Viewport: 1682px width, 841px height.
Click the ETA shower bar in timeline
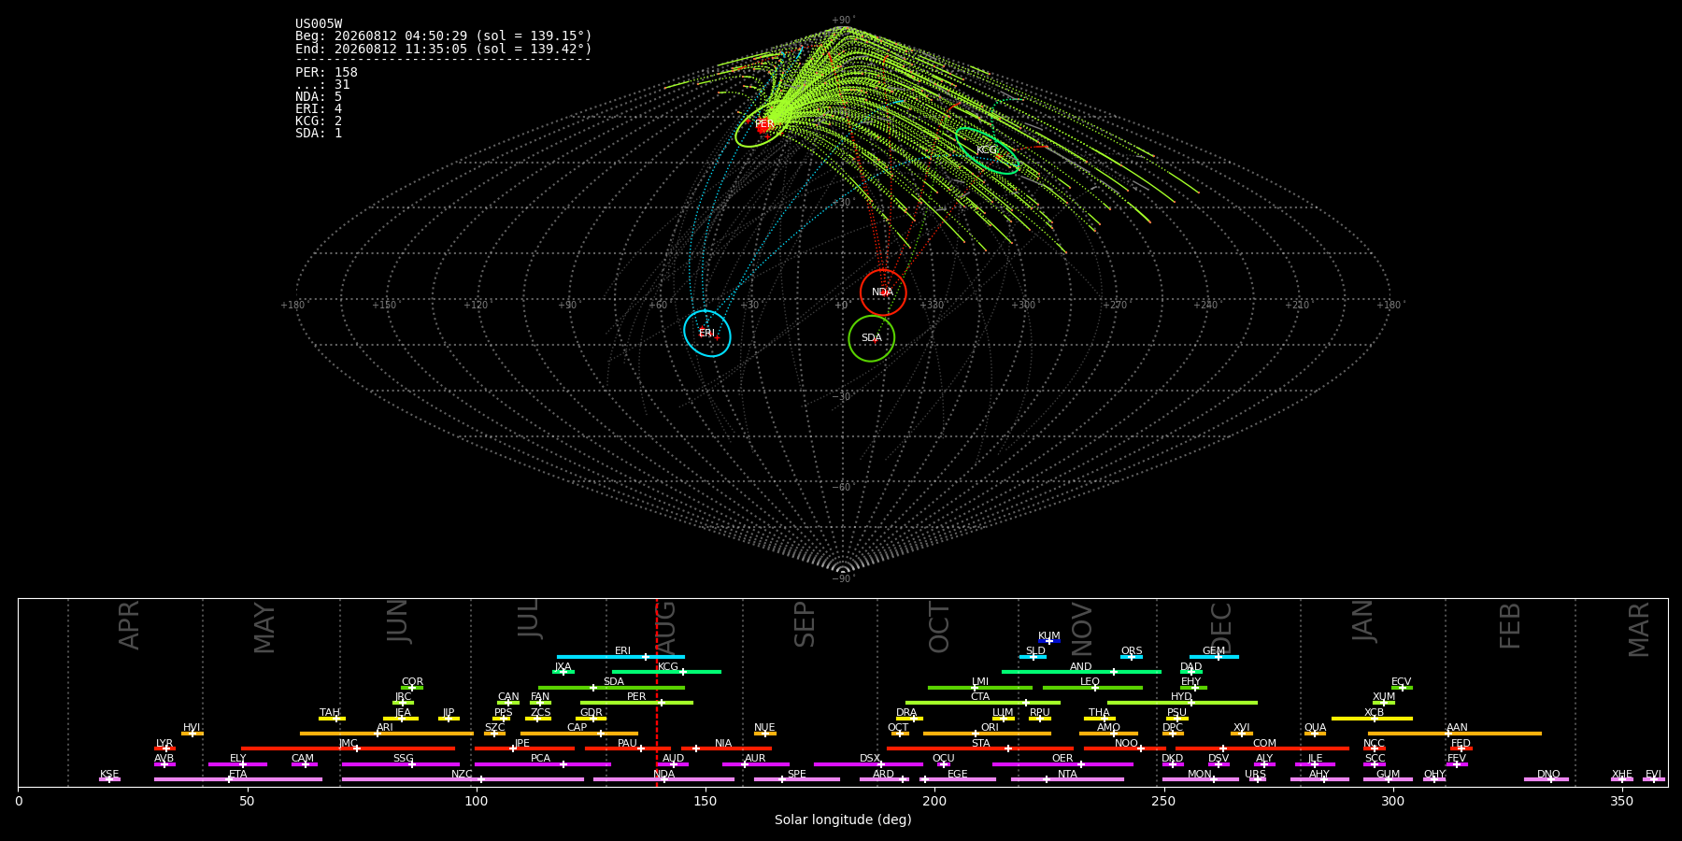238,779
